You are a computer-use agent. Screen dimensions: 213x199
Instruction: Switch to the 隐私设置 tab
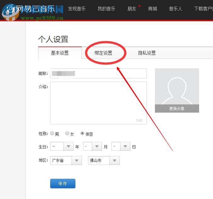coord(147,53)
